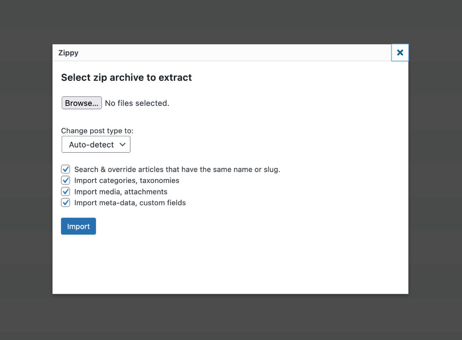Click the "Import media, attachments" label text
462x340 pixels.
pyautogui.click(x=121, y=192)
